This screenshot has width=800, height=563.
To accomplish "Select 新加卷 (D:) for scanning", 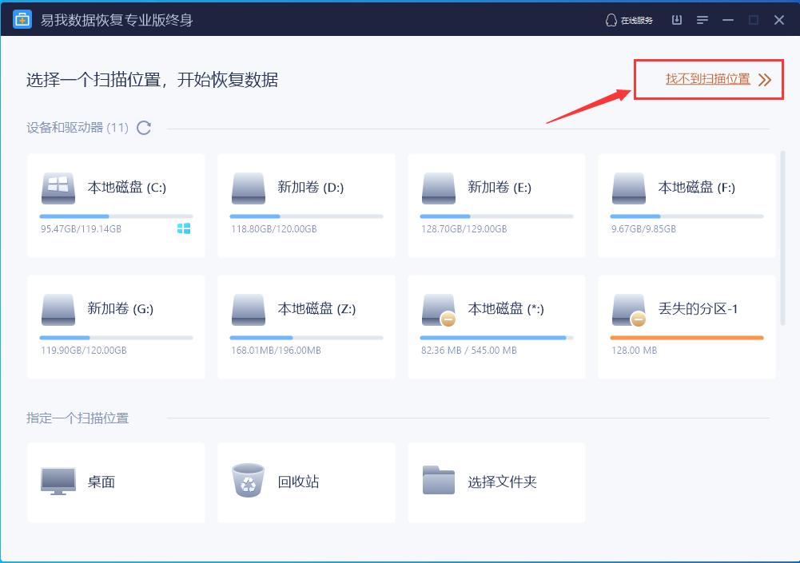I will point(305,204).
